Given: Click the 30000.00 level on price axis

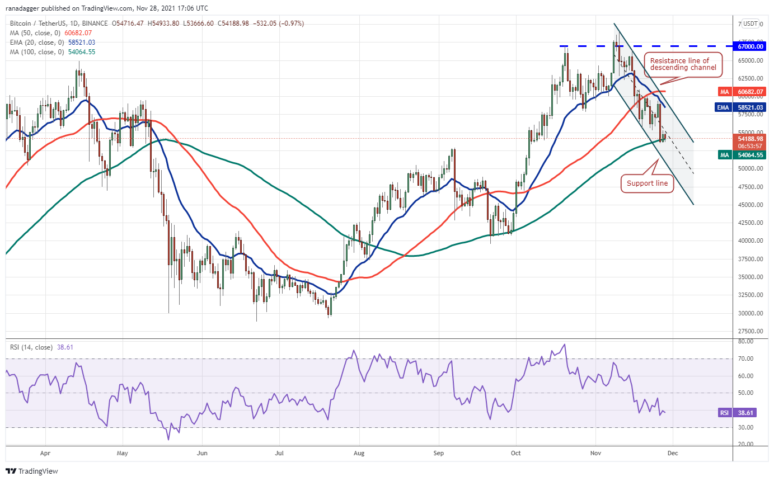Looking at the screenshot, I should click(751, 313).
